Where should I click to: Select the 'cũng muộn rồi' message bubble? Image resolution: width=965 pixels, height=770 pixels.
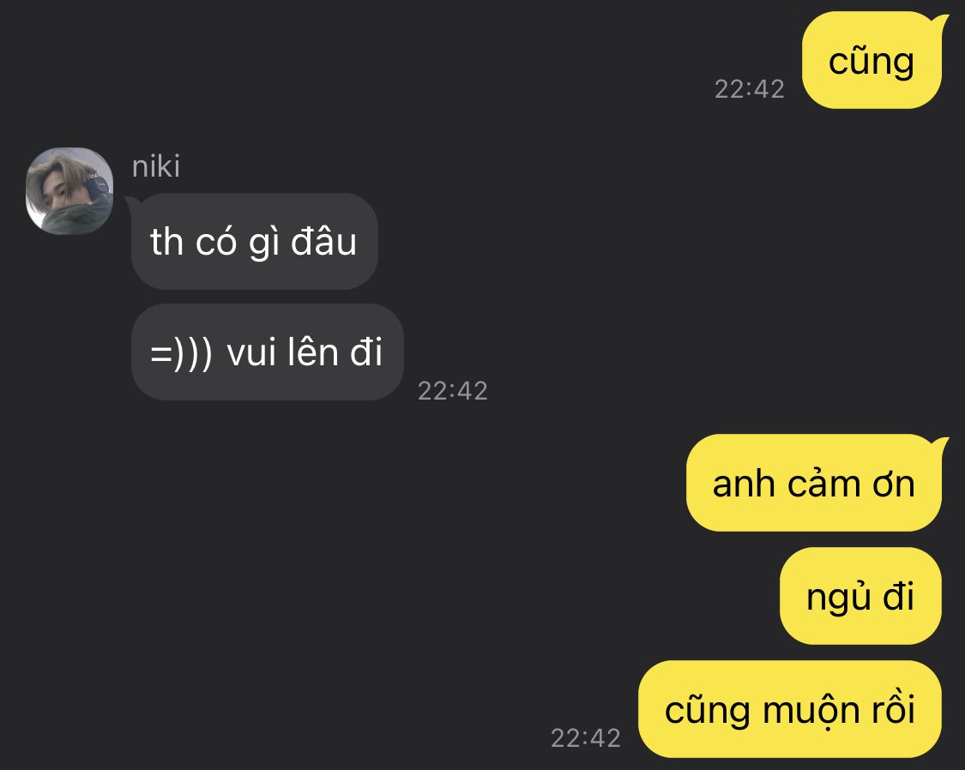(790, 709)
